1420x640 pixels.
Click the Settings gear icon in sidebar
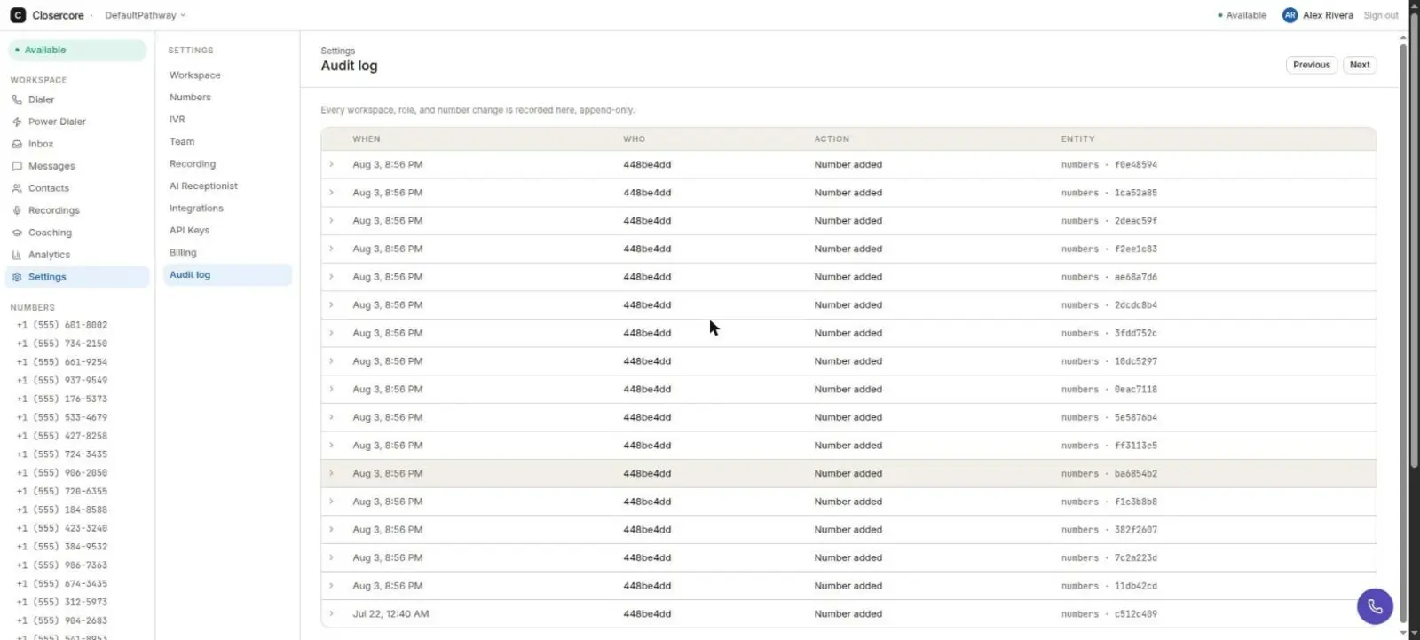17,277
